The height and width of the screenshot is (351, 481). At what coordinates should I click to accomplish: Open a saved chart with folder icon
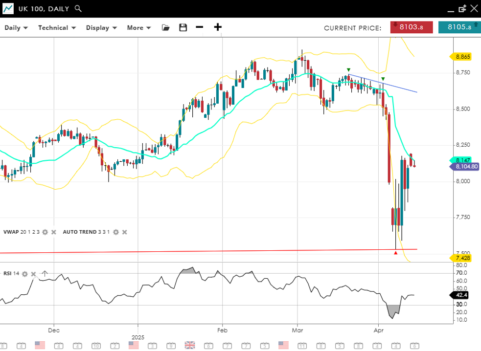tap(166, 28)
